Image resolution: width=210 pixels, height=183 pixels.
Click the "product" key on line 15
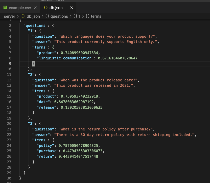coord(46,96)
